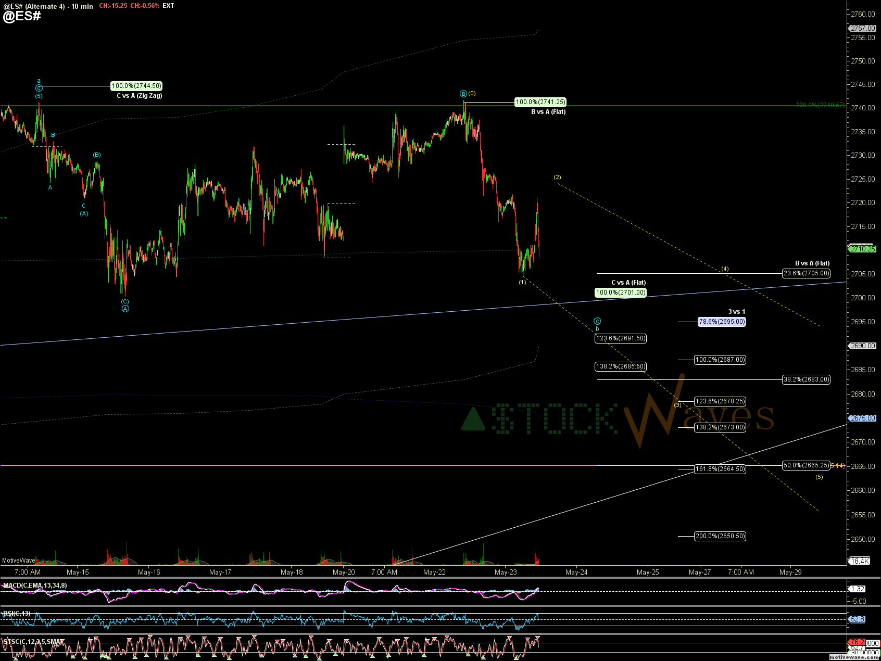Screen dimensions: 881x661
Task: Click the 100.0%(2744.50) Fibonacci label
Action: [136, 86]
